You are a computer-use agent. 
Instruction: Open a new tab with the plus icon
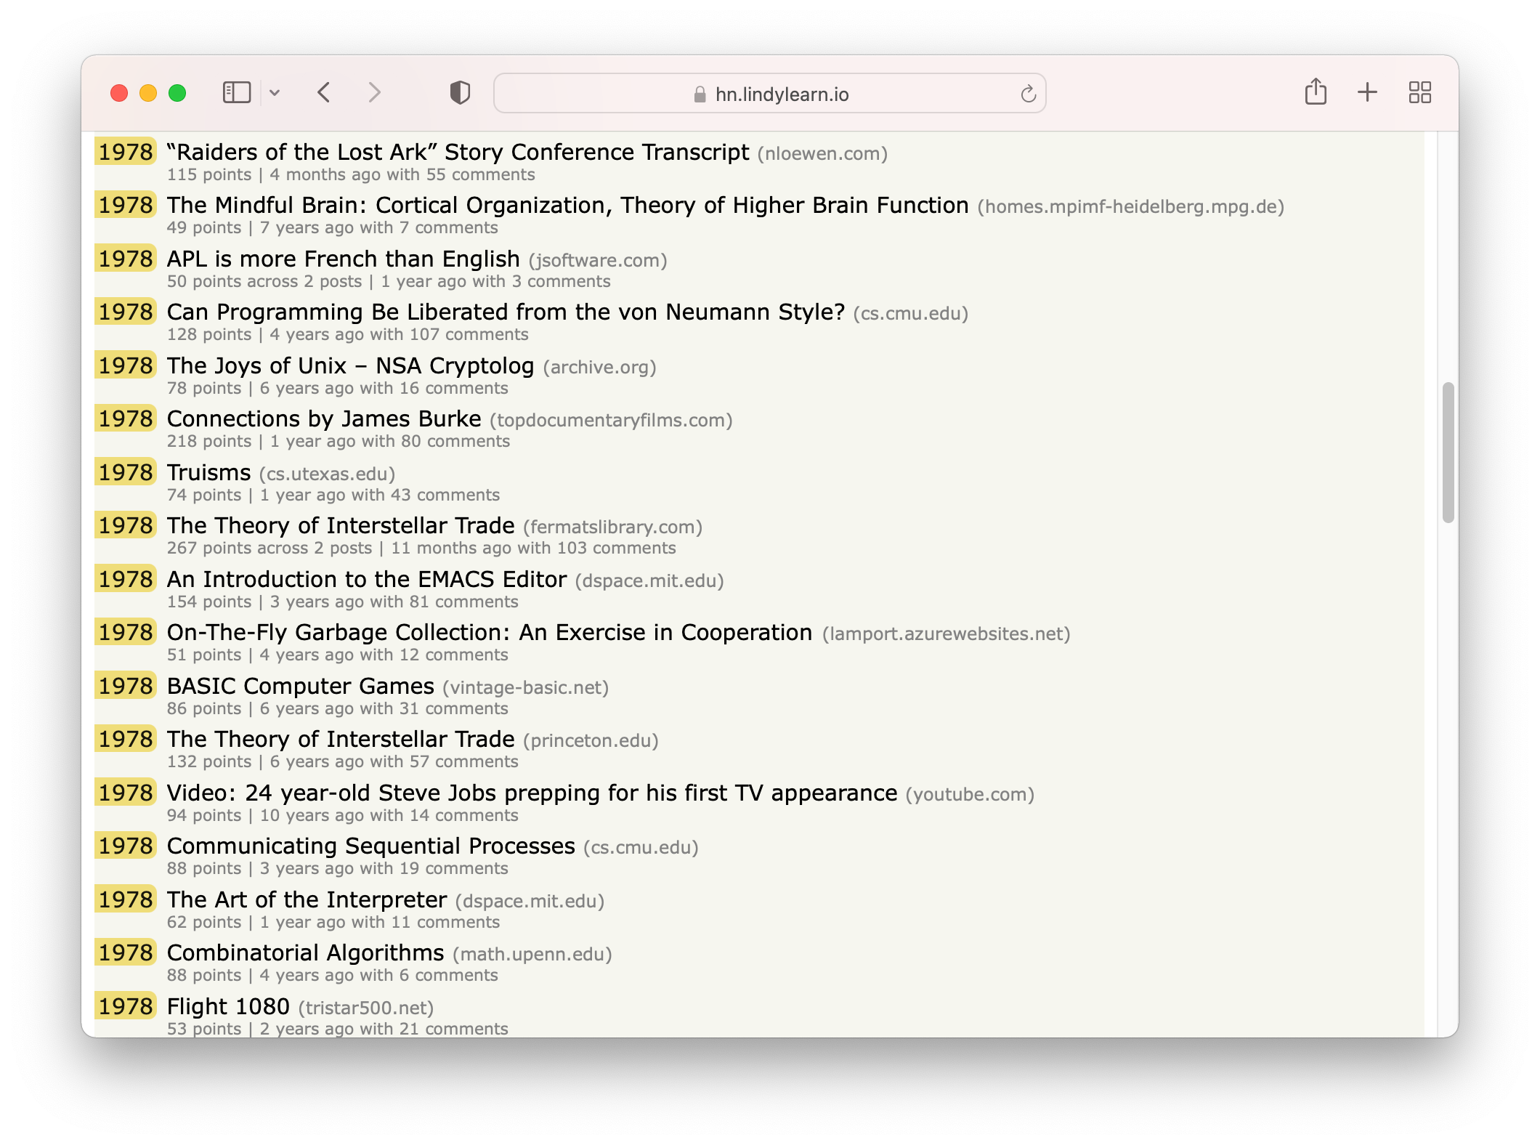pyautogui.click(x=1366, y=92)
